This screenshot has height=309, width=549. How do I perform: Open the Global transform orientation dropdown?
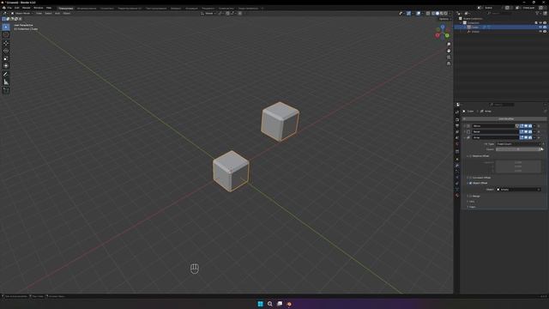(208, 14)
